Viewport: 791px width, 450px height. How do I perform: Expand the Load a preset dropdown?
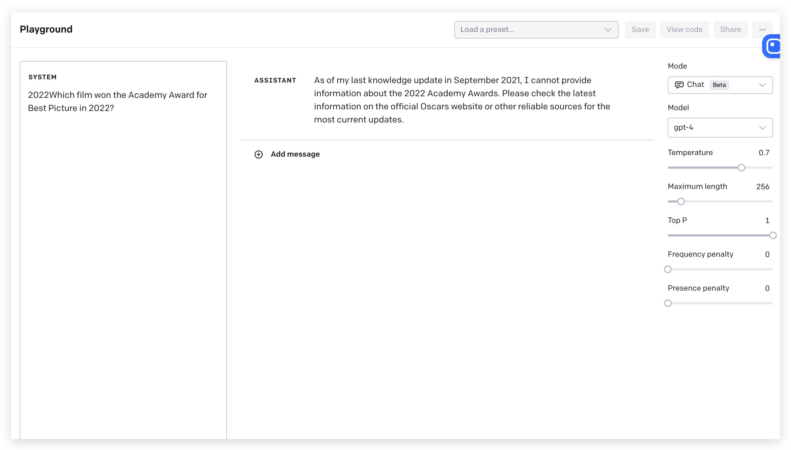536,30
